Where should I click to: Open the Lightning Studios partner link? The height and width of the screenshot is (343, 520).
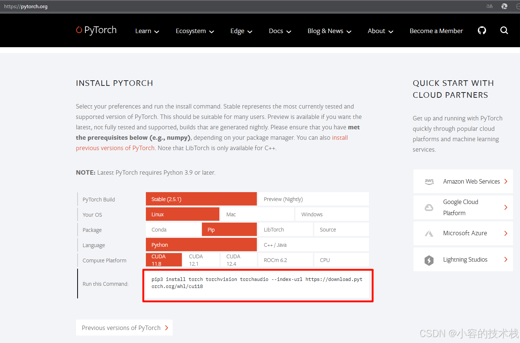[x=463, y=259]
